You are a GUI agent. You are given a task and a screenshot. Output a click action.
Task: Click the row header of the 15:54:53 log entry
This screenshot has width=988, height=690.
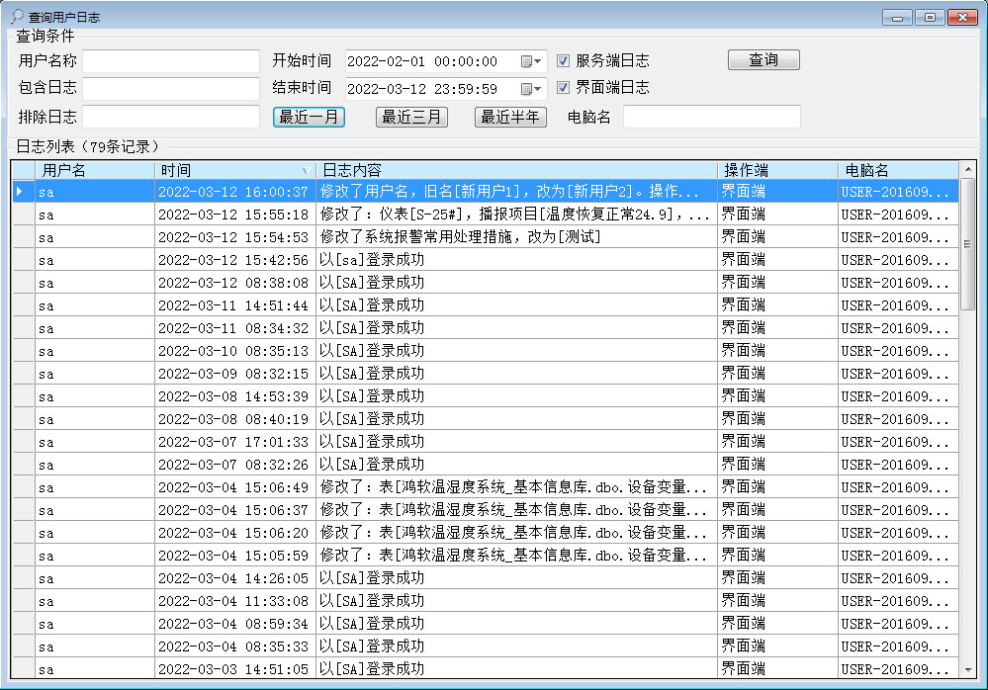pos(24,236)
